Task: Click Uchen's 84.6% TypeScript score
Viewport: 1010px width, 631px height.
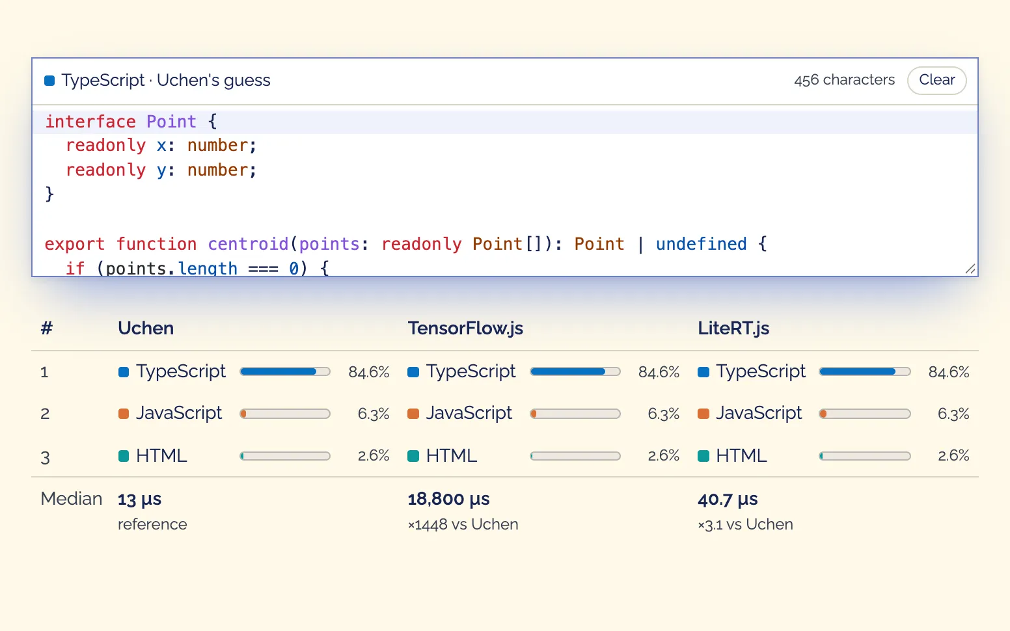Action: 369,372
